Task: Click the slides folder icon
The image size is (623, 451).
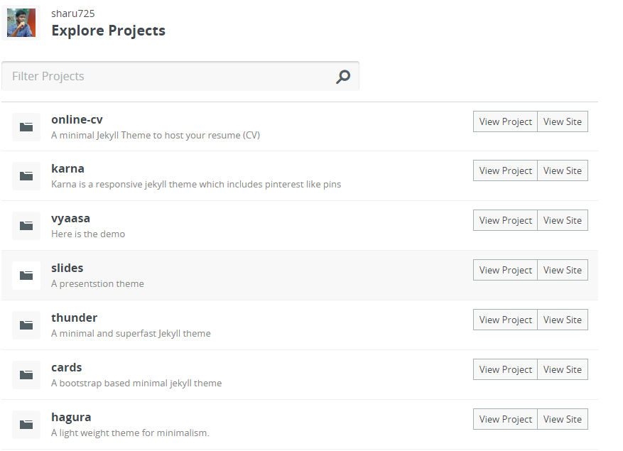Action: 26,276
